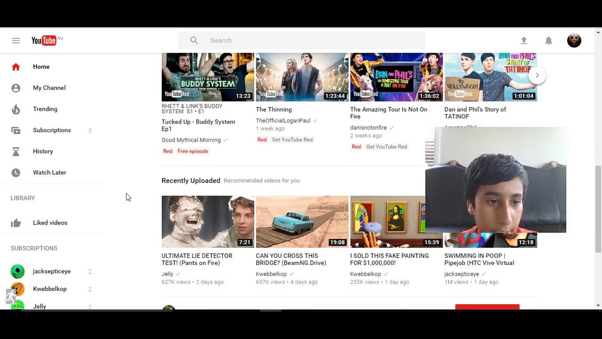Click the Subscriptions sidebar icon
The width and height of the screenshot is (602, 339).
pos(16,130)
